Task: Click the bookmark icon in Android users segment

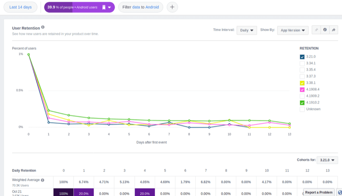Action: (x=104, y=7)
